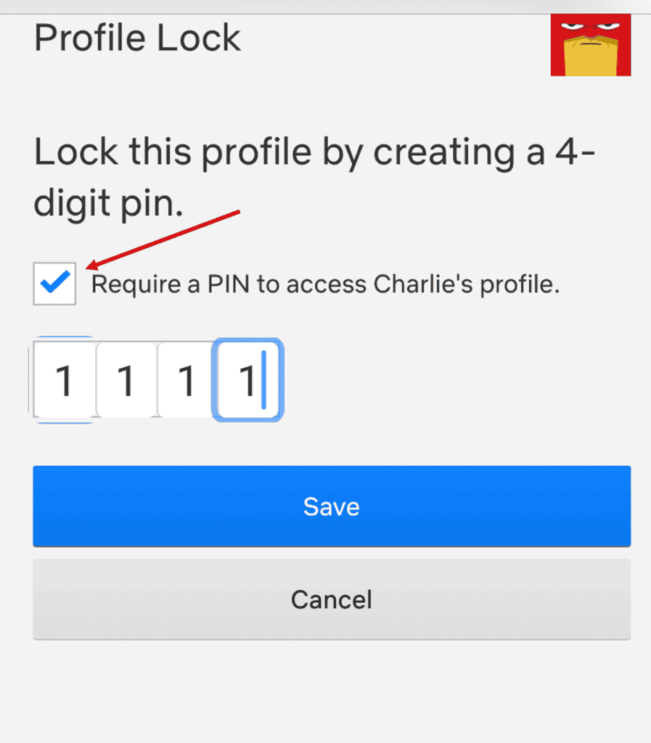Viewport: 651px width, 743px height.
Task: Click the digit 1 in second PIN box
Action: click(126, 380)
